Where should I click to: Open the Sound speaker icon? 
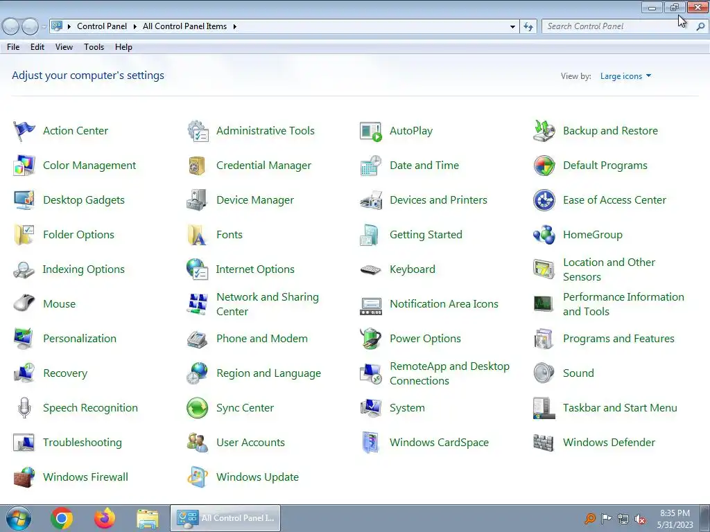pos(544,373)
